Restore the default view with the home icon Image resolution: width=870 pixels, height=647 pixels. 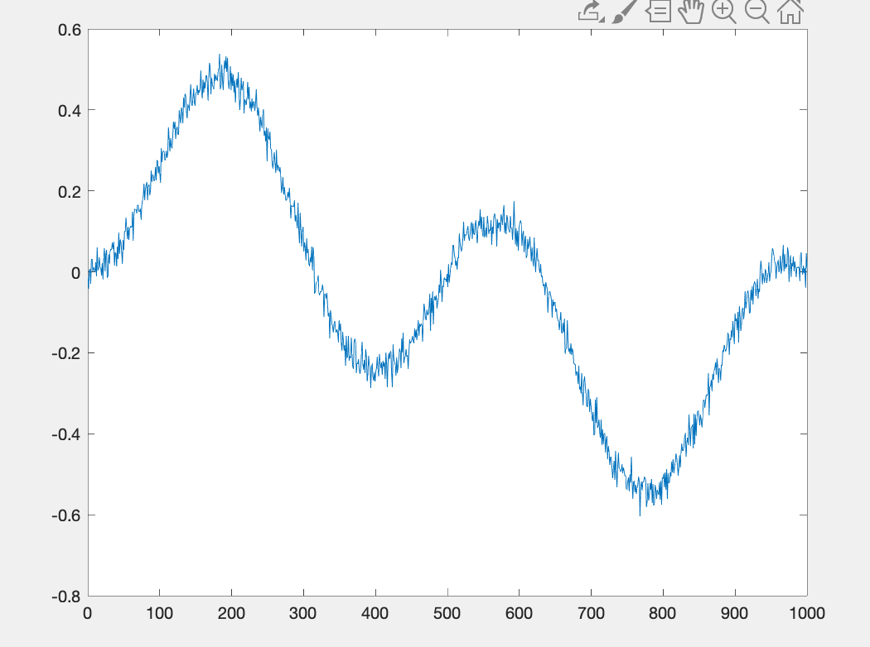[790, 12]
